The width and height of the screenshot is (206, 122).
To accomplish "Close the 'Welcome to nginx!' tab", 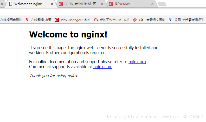I will 52,4.
